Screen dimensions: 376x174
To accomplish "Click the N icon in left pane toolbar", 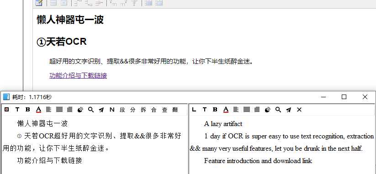I will click(x=112, y=110).
